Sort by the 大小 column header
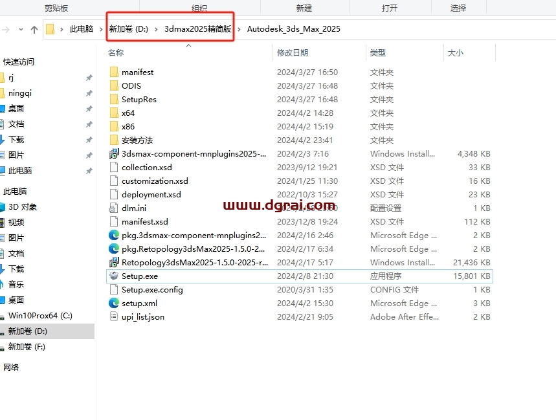556x420 pixels. click(455, 53)
